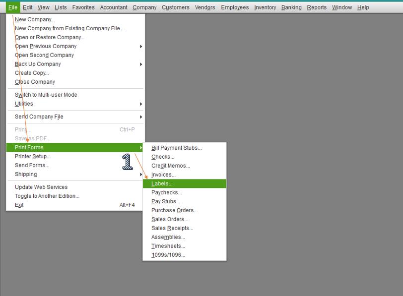Open the Vendors menu
This screenshot has height=296, width=403.
tap(205, 7)
